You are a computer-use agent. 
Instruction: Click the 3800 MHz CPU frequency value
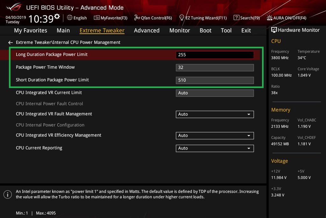pos(280,58)
